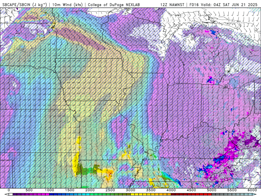Image resolution: width=261 pixels, height=196 pixels.
Task: Click the 0 tick label on the color scale
Action: [x=9, y=190]
